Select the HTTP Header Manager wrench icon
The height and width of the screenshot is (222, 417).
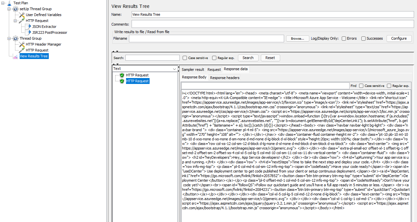coord(21,44)
